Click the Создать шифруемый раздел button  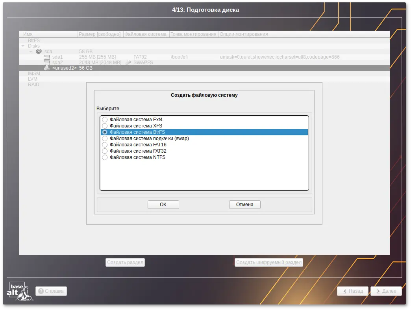coord(269,262)
